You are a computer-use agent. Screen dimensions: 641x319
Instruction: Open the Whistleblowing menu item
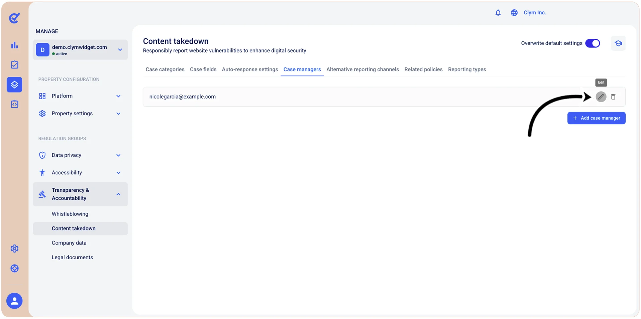[80, 214]
